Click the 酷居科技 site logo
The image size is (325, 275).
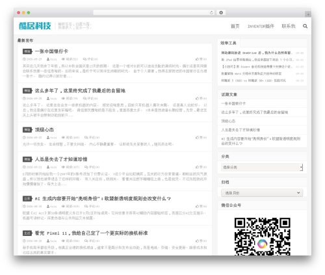[x=35, y=26]
